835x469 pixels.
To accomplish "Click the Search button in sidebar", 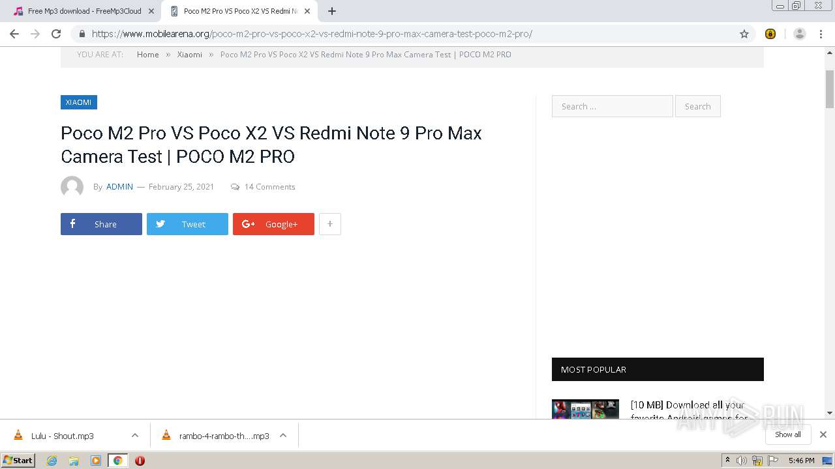I will tap(697, 106).
